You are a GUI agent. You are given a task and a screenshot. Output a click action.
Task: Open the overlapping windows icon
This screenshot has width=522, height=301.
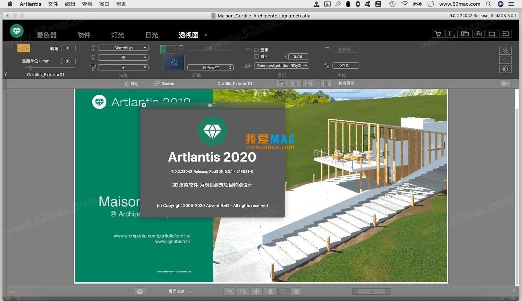tap(465, 34)
